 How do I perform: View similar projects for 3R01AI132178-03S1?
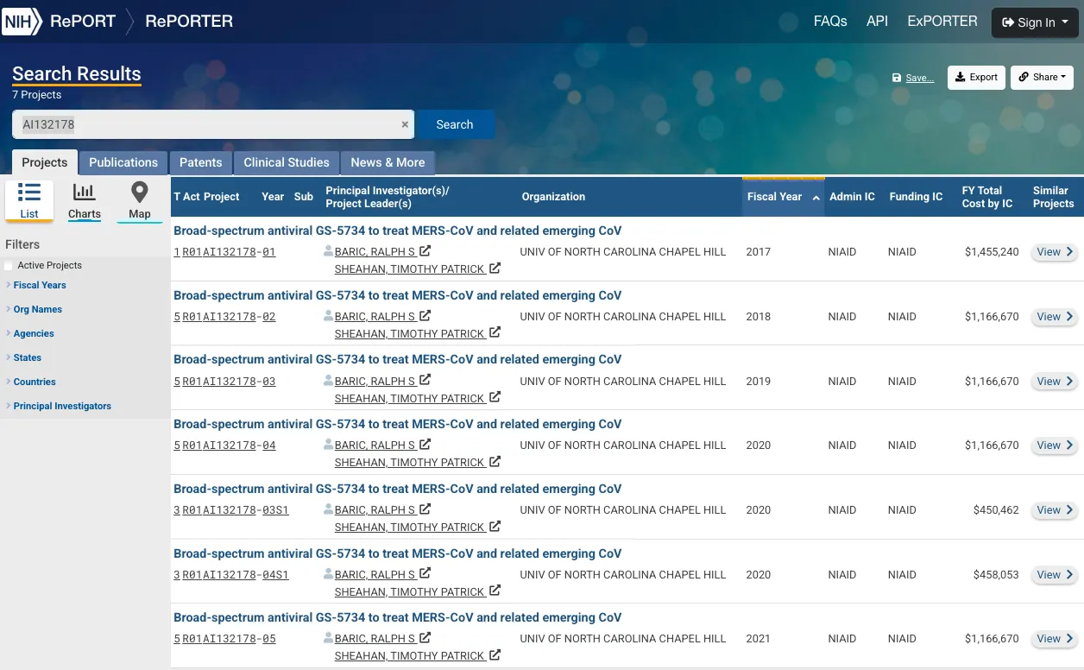click(x=1055, y=510)
